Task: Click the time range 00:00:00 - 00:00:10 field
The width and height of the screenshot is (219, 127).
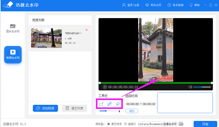Action: (x=140, y=104)
